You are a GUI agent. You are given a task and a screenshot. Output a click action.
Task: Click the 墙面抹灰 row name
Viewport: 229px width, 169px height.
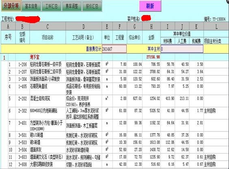pyautogui.click(x=36, y=150)
